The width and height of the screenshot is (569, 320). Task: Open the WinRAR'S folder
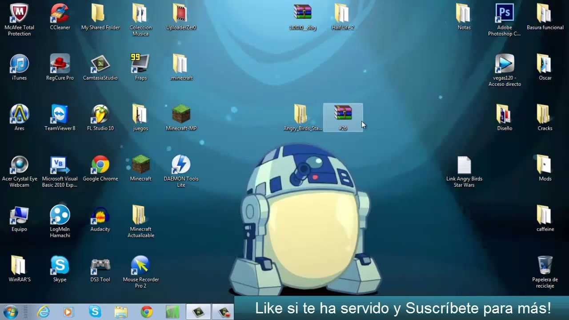19,269
